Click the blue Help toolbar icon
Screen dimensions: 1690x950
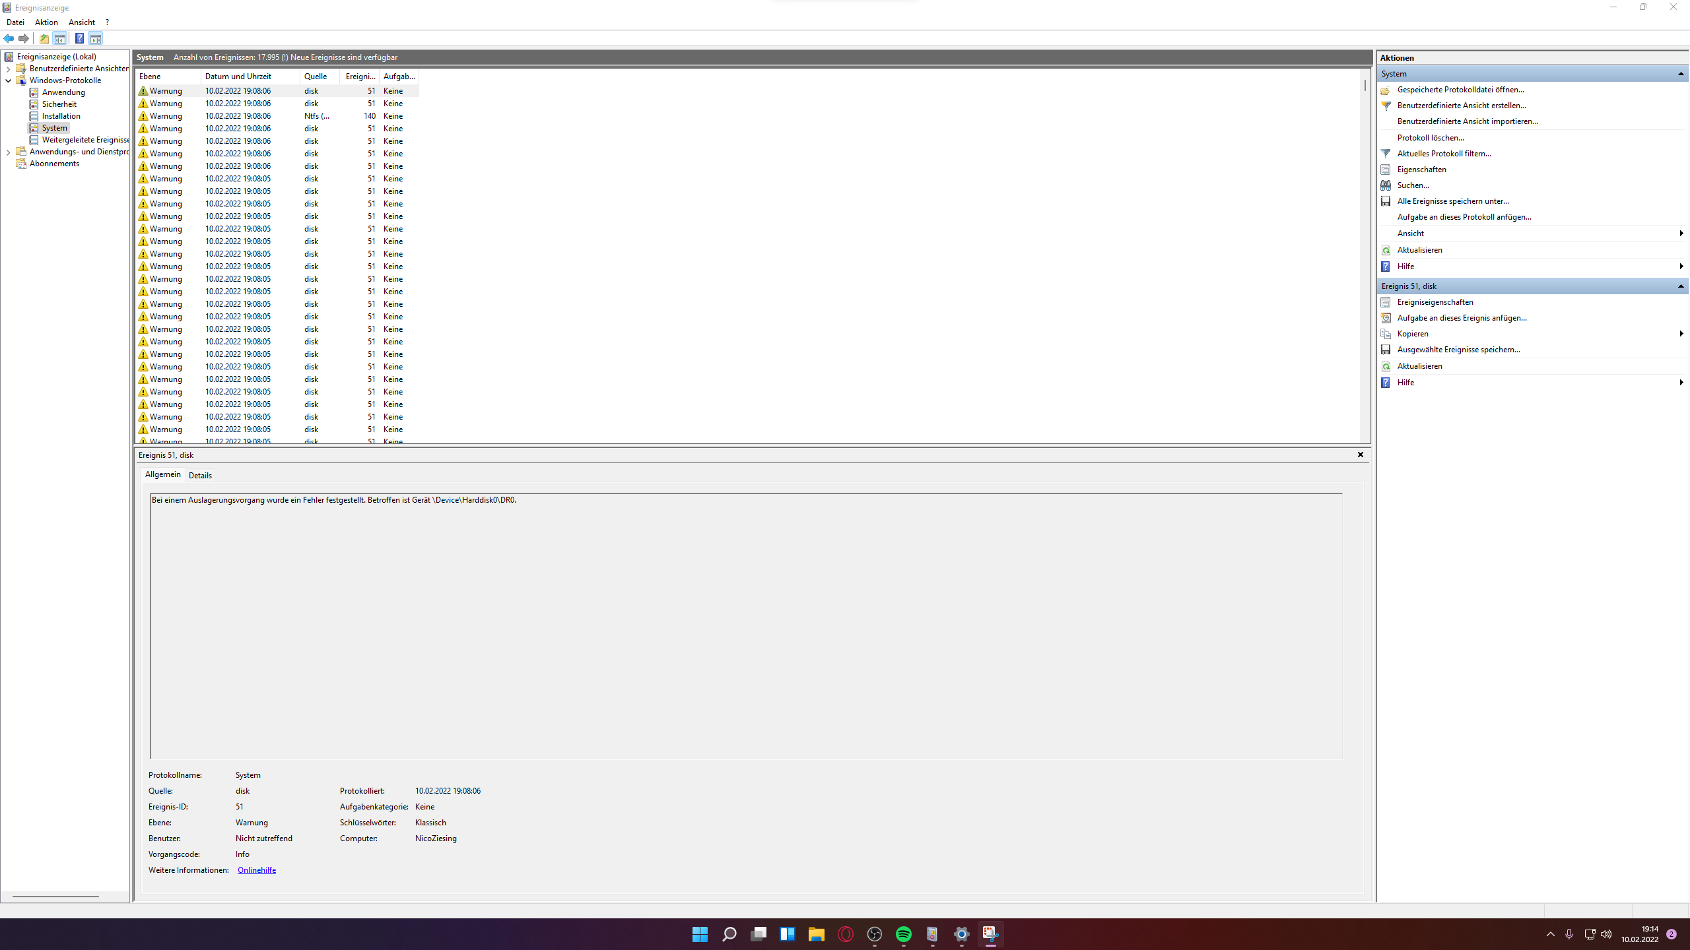pos(79,38)
